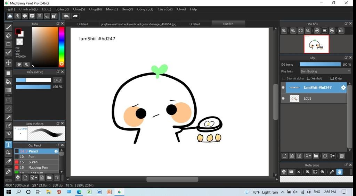Click the horizontal canvas scrollbar
Viewport: 356px width, 196px height.
(172, 179)
